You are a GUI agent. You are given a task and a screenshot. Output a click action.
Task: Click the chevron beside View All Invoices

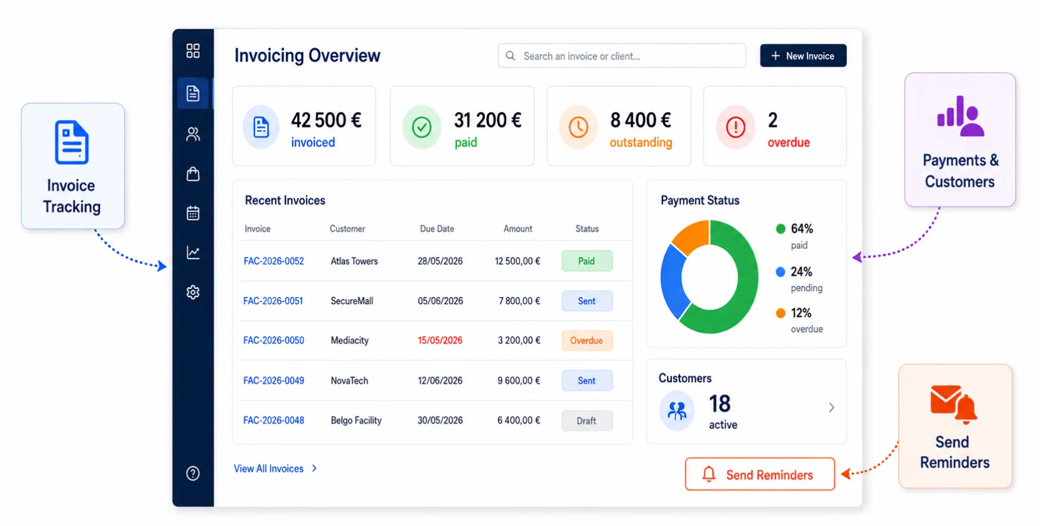(314, 468)
